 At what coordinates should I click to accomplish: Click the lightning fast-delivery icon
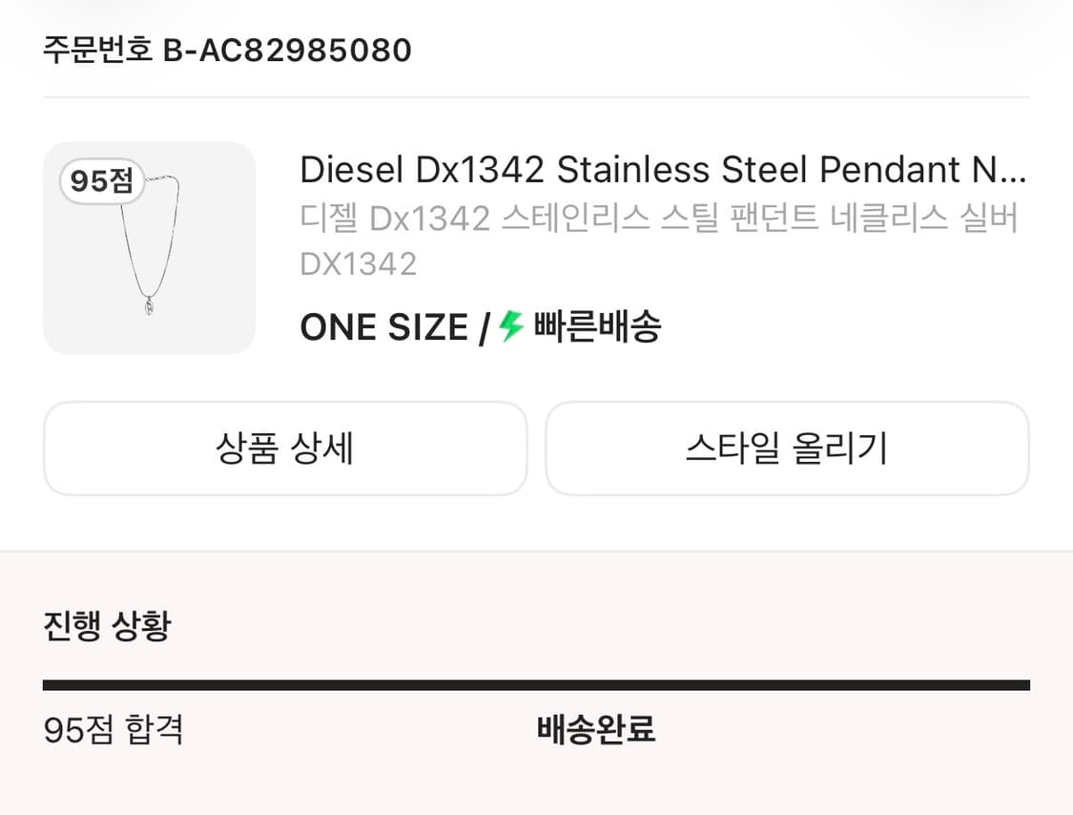[x=508, y=326]
